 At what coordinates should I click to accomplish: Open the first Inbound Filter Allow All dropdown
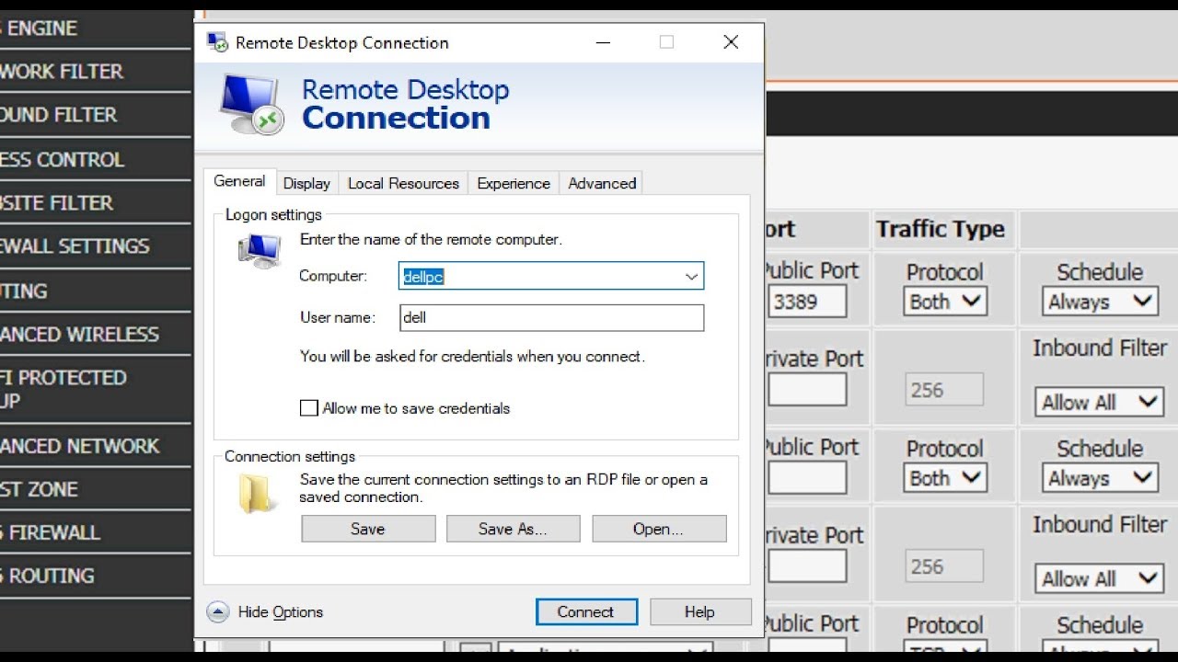(x=1100, y=402)
